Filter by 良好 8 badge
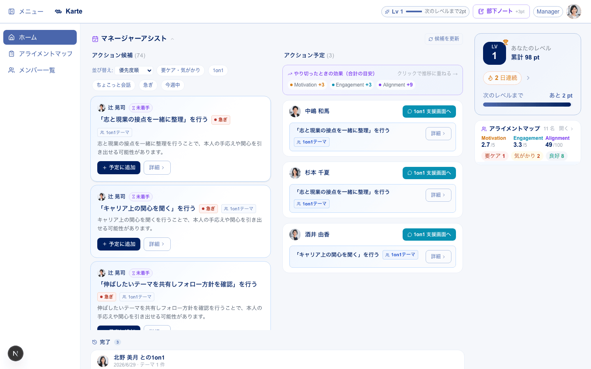The width and height of the screenshot is (591, 369). tap(557, 156)
